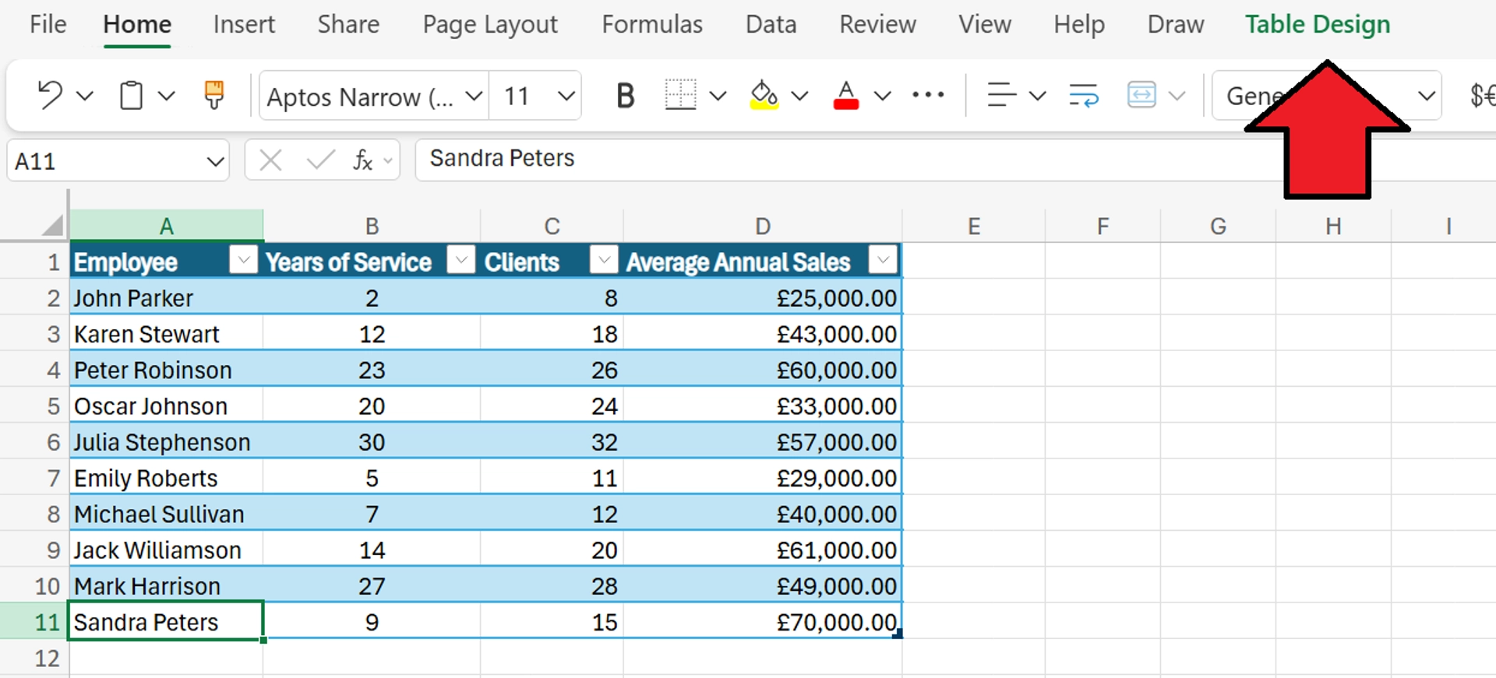Image resolution: width=1496 pixels, height=678 pixels.
Task: Click Merge cells icon
Action: click(x=1141, y=96)
